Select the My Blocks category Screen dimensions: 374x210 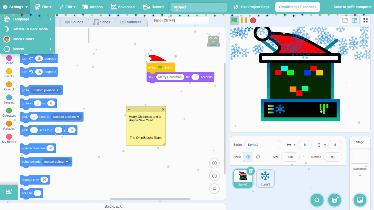click(x=9, y=139)
